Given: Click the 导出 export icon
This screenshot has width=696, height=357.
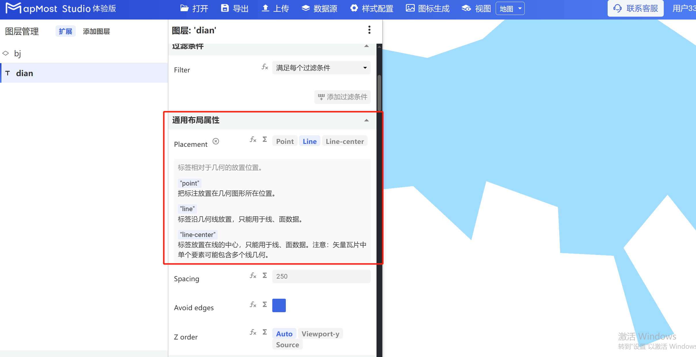Looking at the screenshot, I should 235,8.
